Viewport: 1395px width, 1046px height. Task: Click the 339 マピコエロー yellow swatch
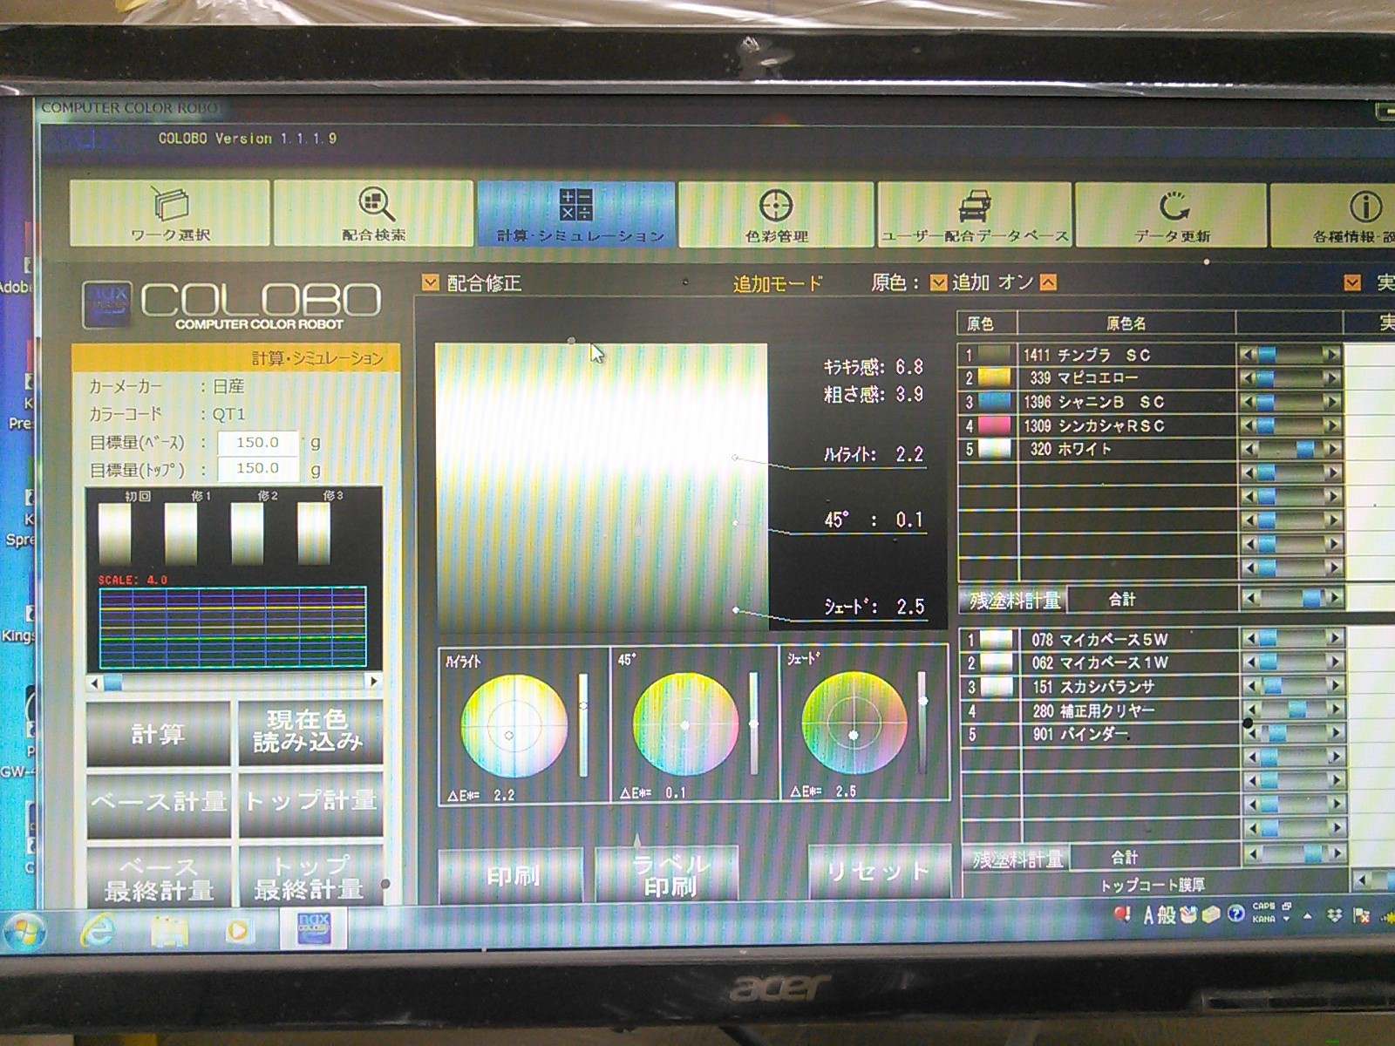(995, 378)
